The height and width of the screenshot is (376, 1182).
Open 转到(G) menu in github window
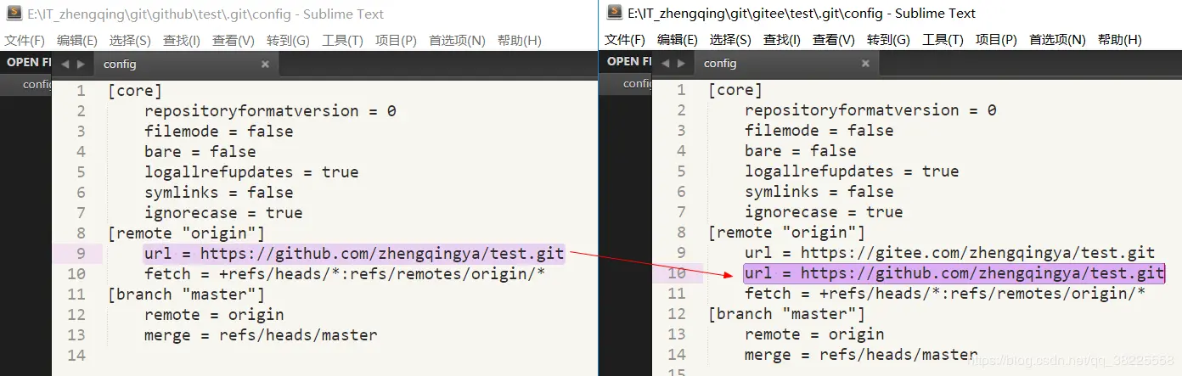click(x=288, y=41)
